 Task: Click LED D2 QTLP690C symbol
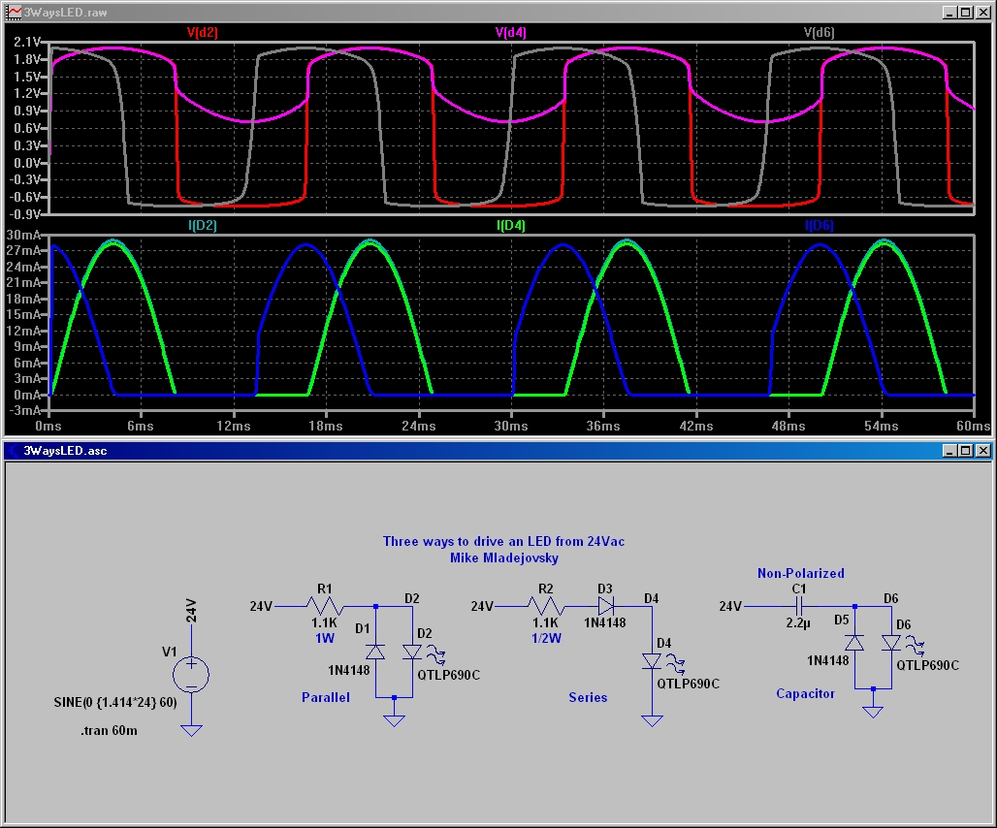click(412, 652)
